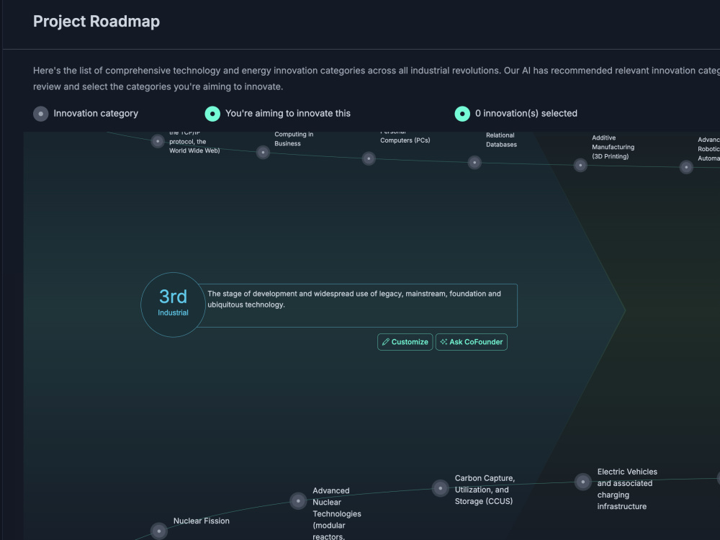
Task: Toggle the Relational Databases node
Action: pos(474,162)
